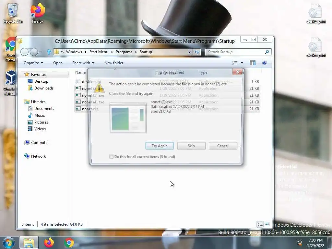Viewport: 332px width, 249px height.
Task: Select the lower desktop.ini desktop file
Action: pos(316,47)
